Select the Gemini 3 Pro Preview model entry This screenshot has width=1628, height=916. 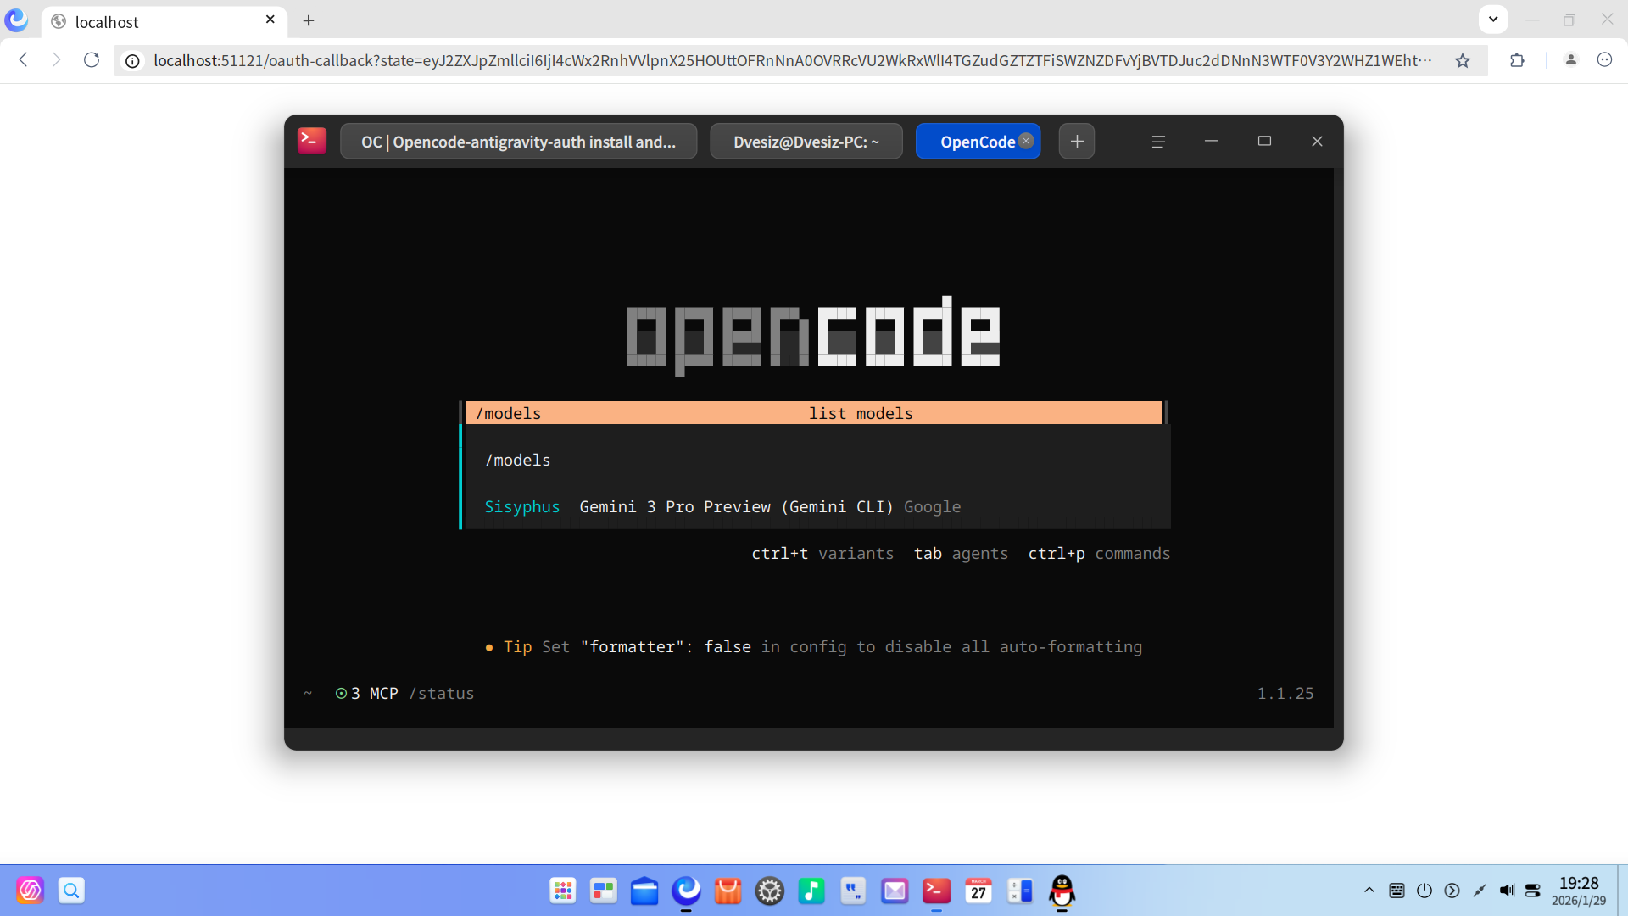tap(736, 506)
